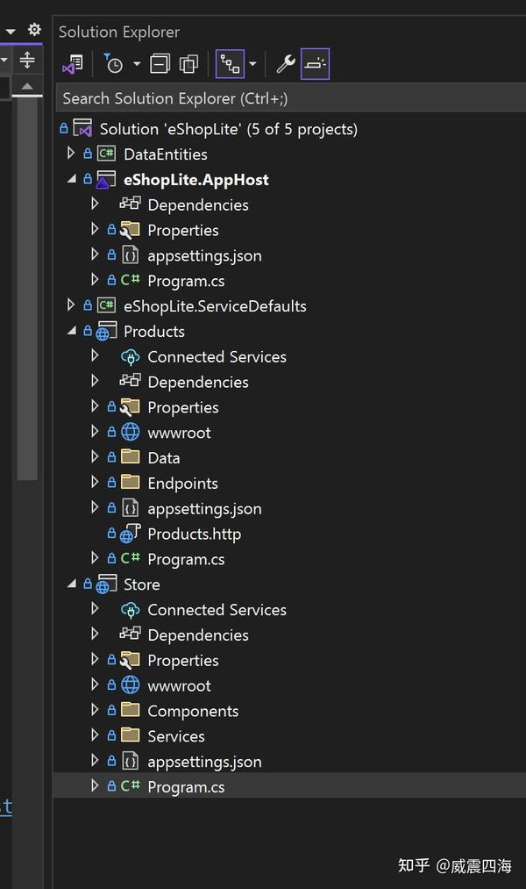Viewport: 526px width, 889px height.
Task: Select Program.cs under the Store project
Action: tap(186, 786)
